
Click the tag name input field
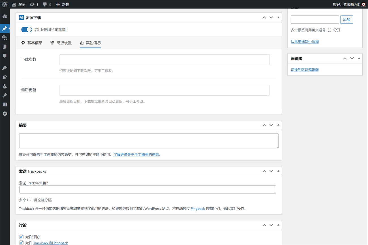[x=315, y=20]
